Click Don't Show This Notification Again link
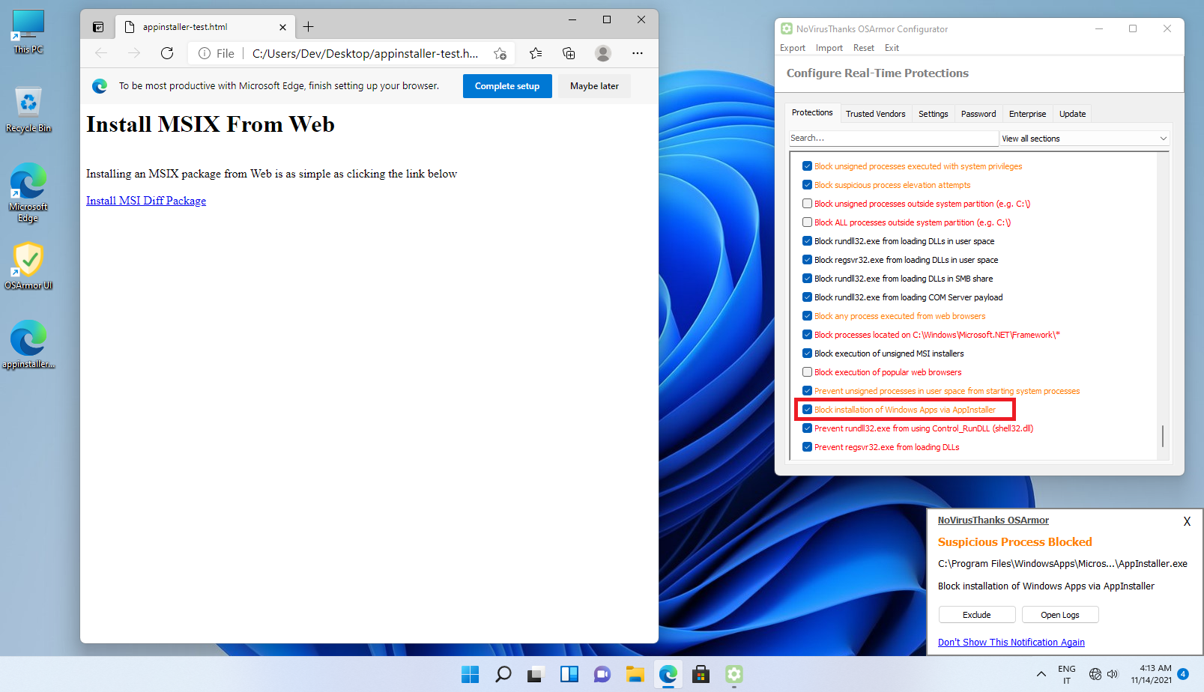Image resolution: width=1204 pixels, height=692 pixels. coord(1011,643)
